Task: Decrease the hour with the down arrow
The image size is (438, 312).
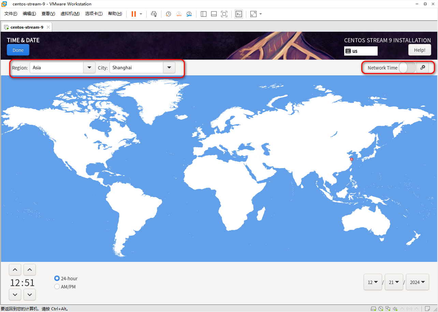Action: 15,295
